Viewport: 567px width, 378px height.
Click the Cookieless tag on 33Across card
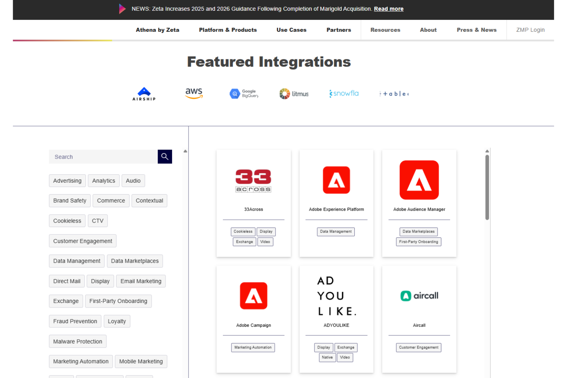pos(243,232)
